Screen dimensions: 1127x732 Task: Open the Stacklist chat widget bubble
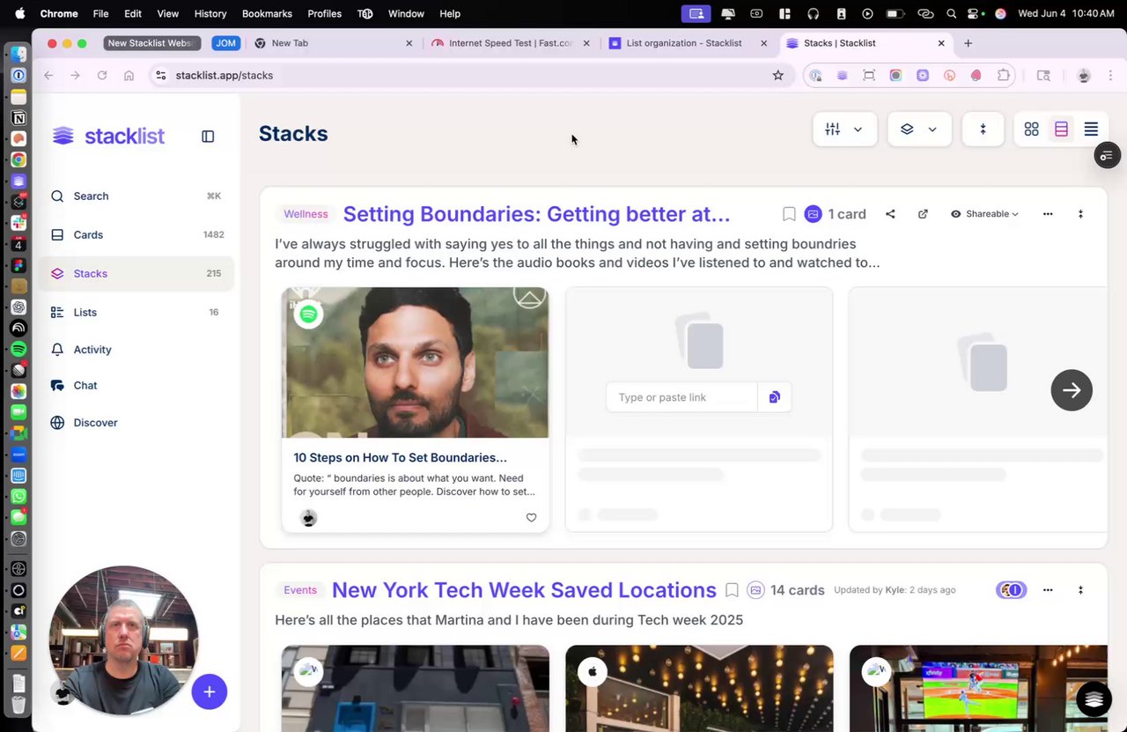click(1094, 699)
